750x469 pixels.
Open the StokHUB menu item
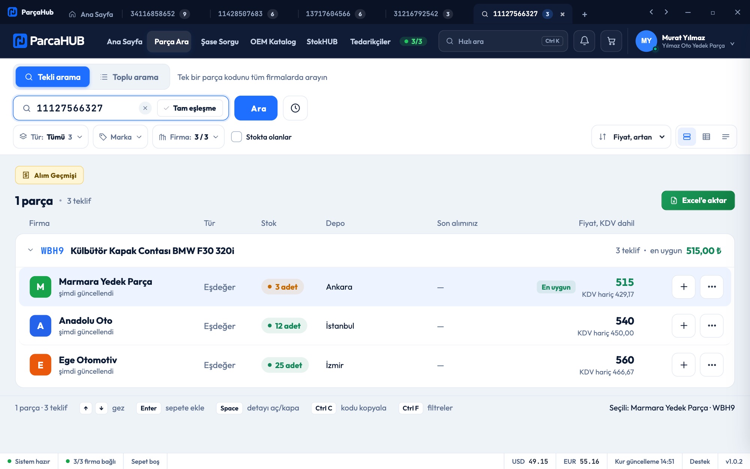tap(322, 42)
